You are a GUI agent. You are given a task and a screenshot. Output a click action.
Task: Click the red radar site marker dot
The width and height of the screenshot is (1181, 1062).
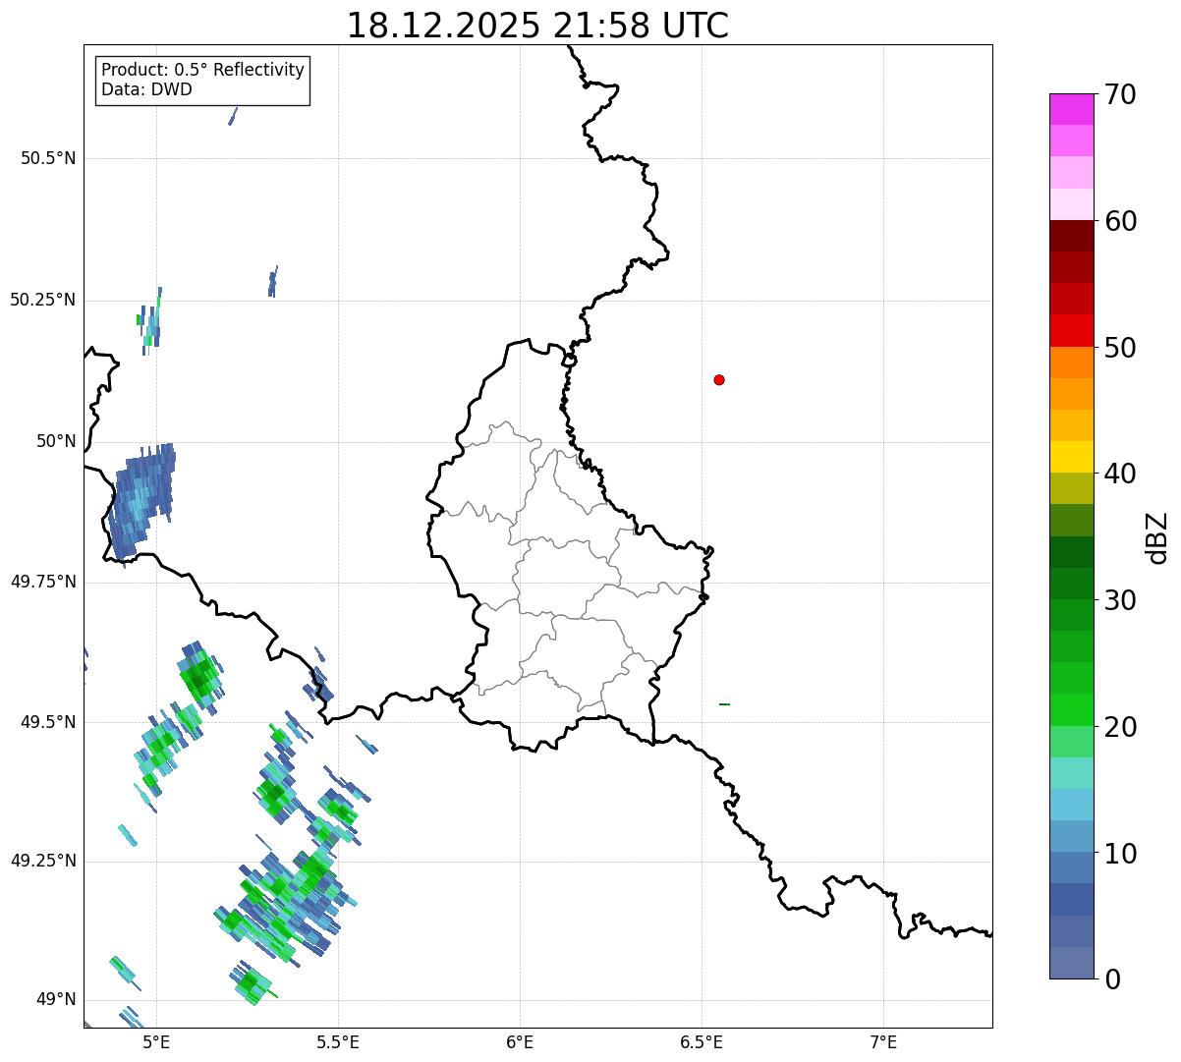tap(719, 379)
